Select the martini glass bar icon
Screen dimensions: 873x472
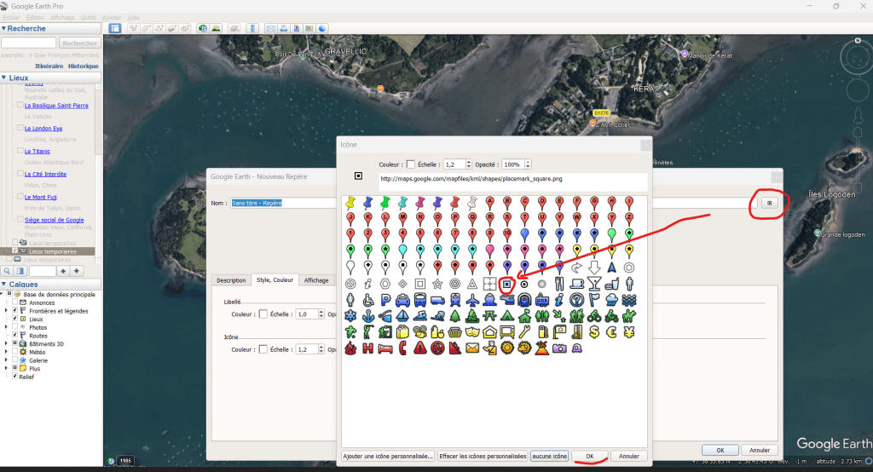tap(594, 284)
